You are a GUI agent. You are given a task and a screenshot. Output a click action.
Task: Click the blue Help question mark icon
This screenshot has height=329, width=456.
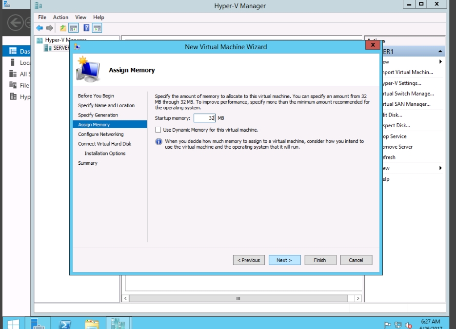coord(86,28)
